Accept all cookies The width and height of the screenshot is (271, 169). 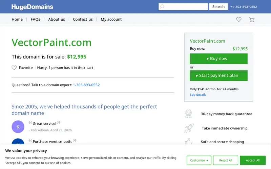pos(253,160)
